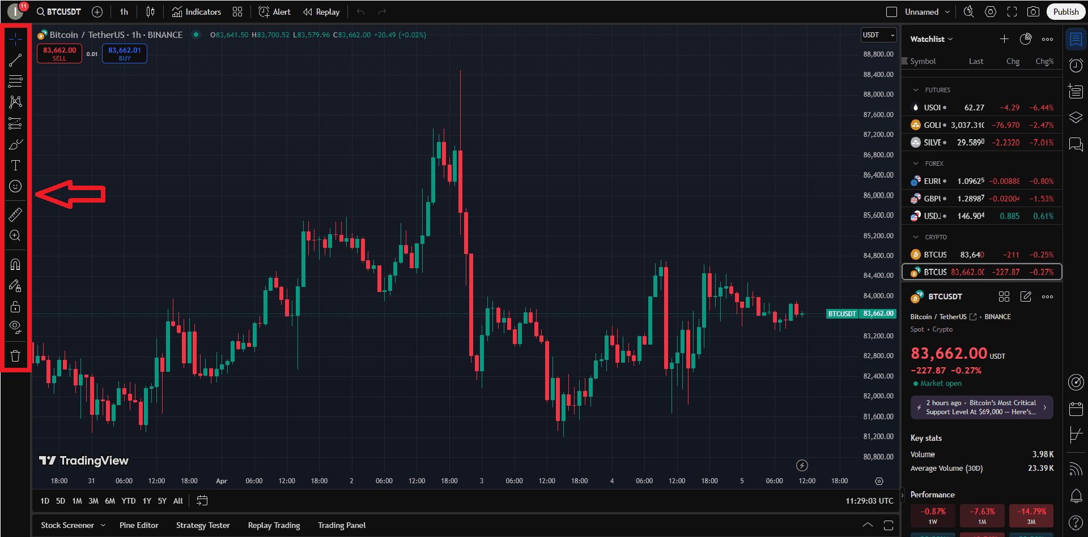Open the emoji icons tool
The image size is (1088, 537).
click(x=15, y=186)
